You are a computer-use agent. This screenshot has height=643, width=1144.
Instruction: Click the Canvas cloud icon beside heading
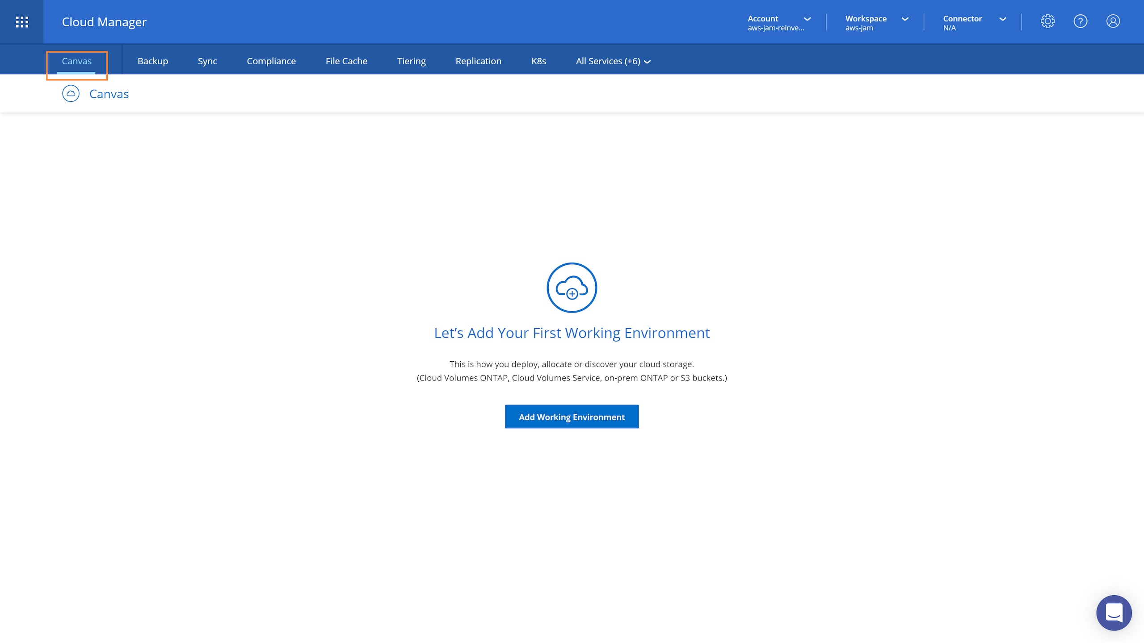tap(71, 94)
